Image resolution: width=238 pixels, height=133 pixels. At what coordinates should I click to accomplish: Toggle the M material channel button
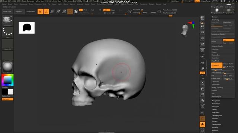(100, 10)
